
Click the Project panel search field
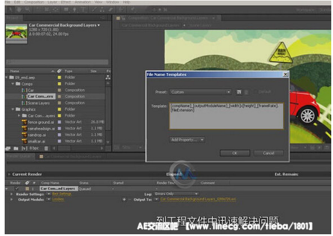coord(57,62)
